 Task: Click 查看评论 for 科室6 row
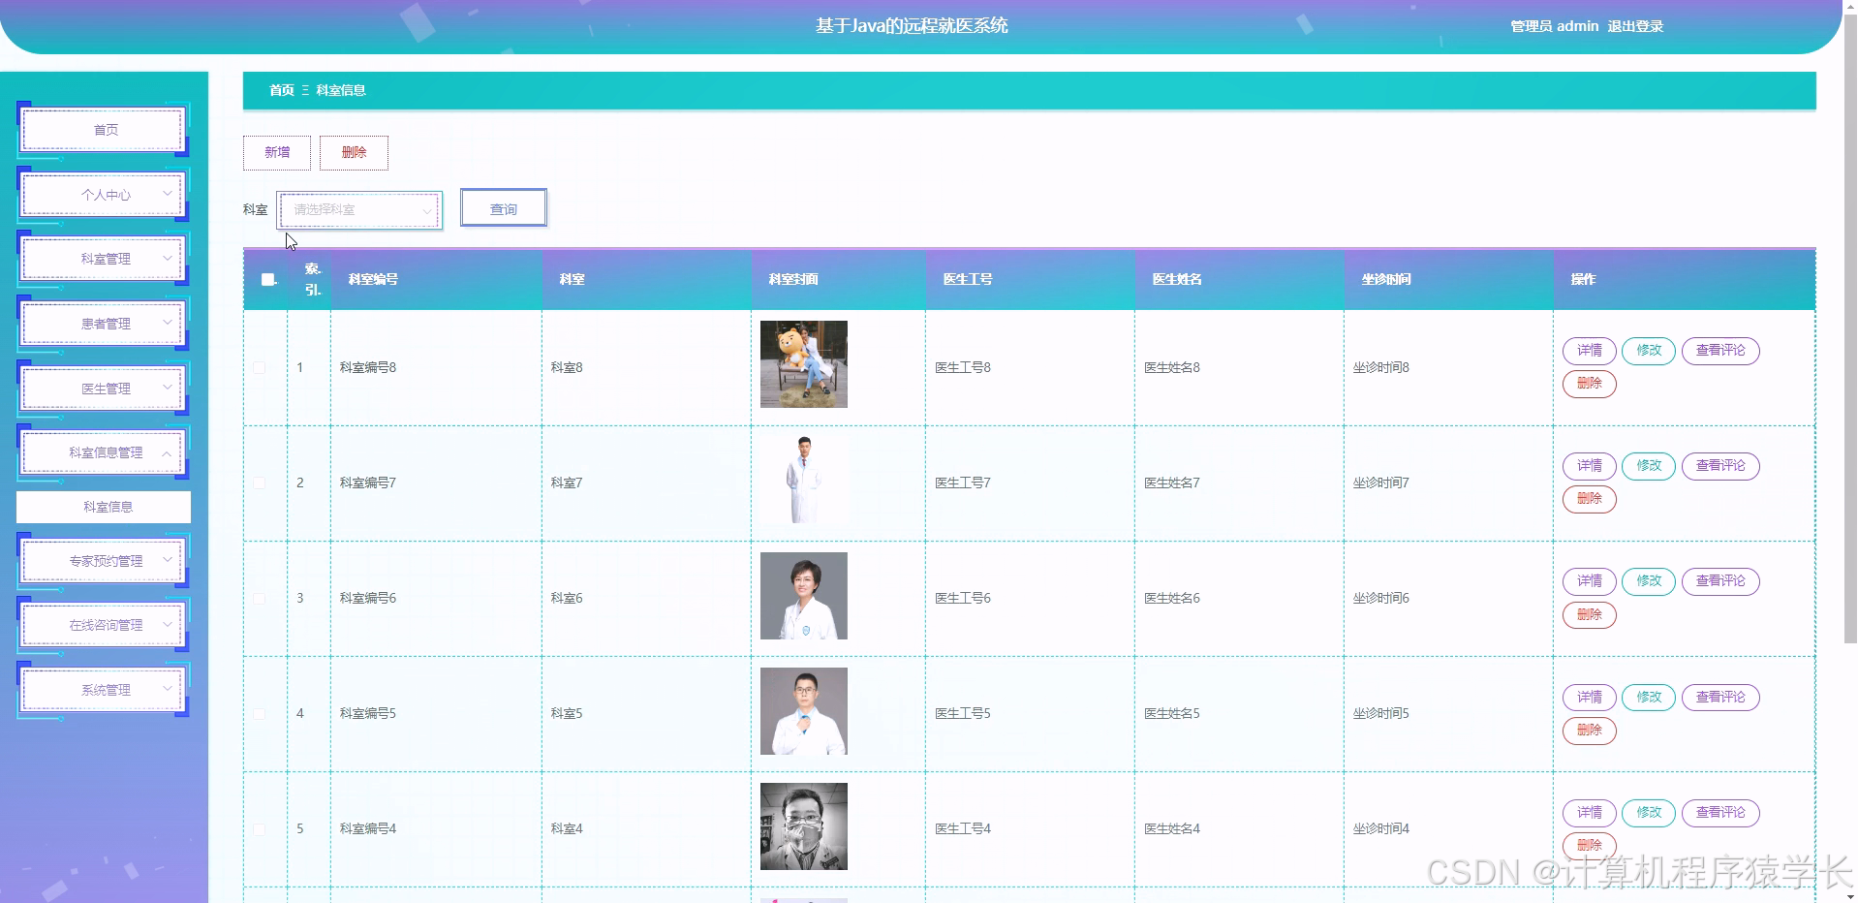click(x=1720, y=581)
